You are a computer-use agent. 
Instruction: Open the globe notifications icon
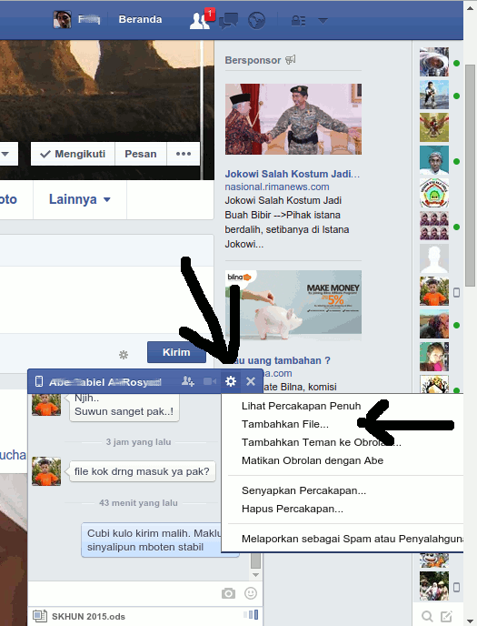pyautogui.click(x=256, y=20)
